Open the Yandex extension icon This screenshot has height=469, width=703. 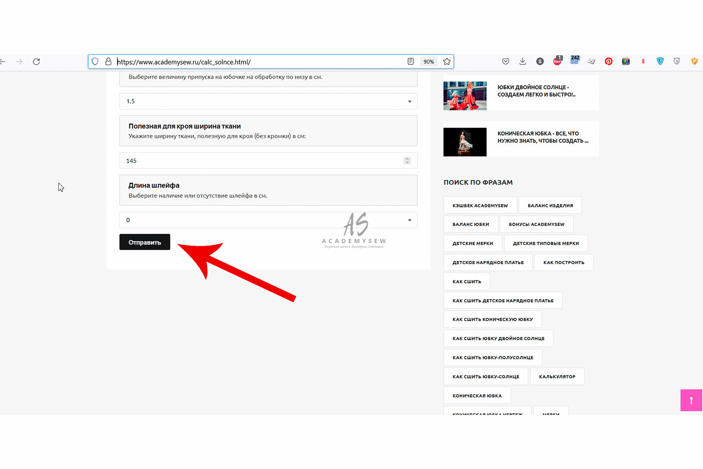point(643,62)
